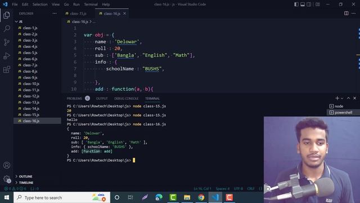Open the Go menu
This screenshot has height=203, width=360.
[x=66, y=5]
